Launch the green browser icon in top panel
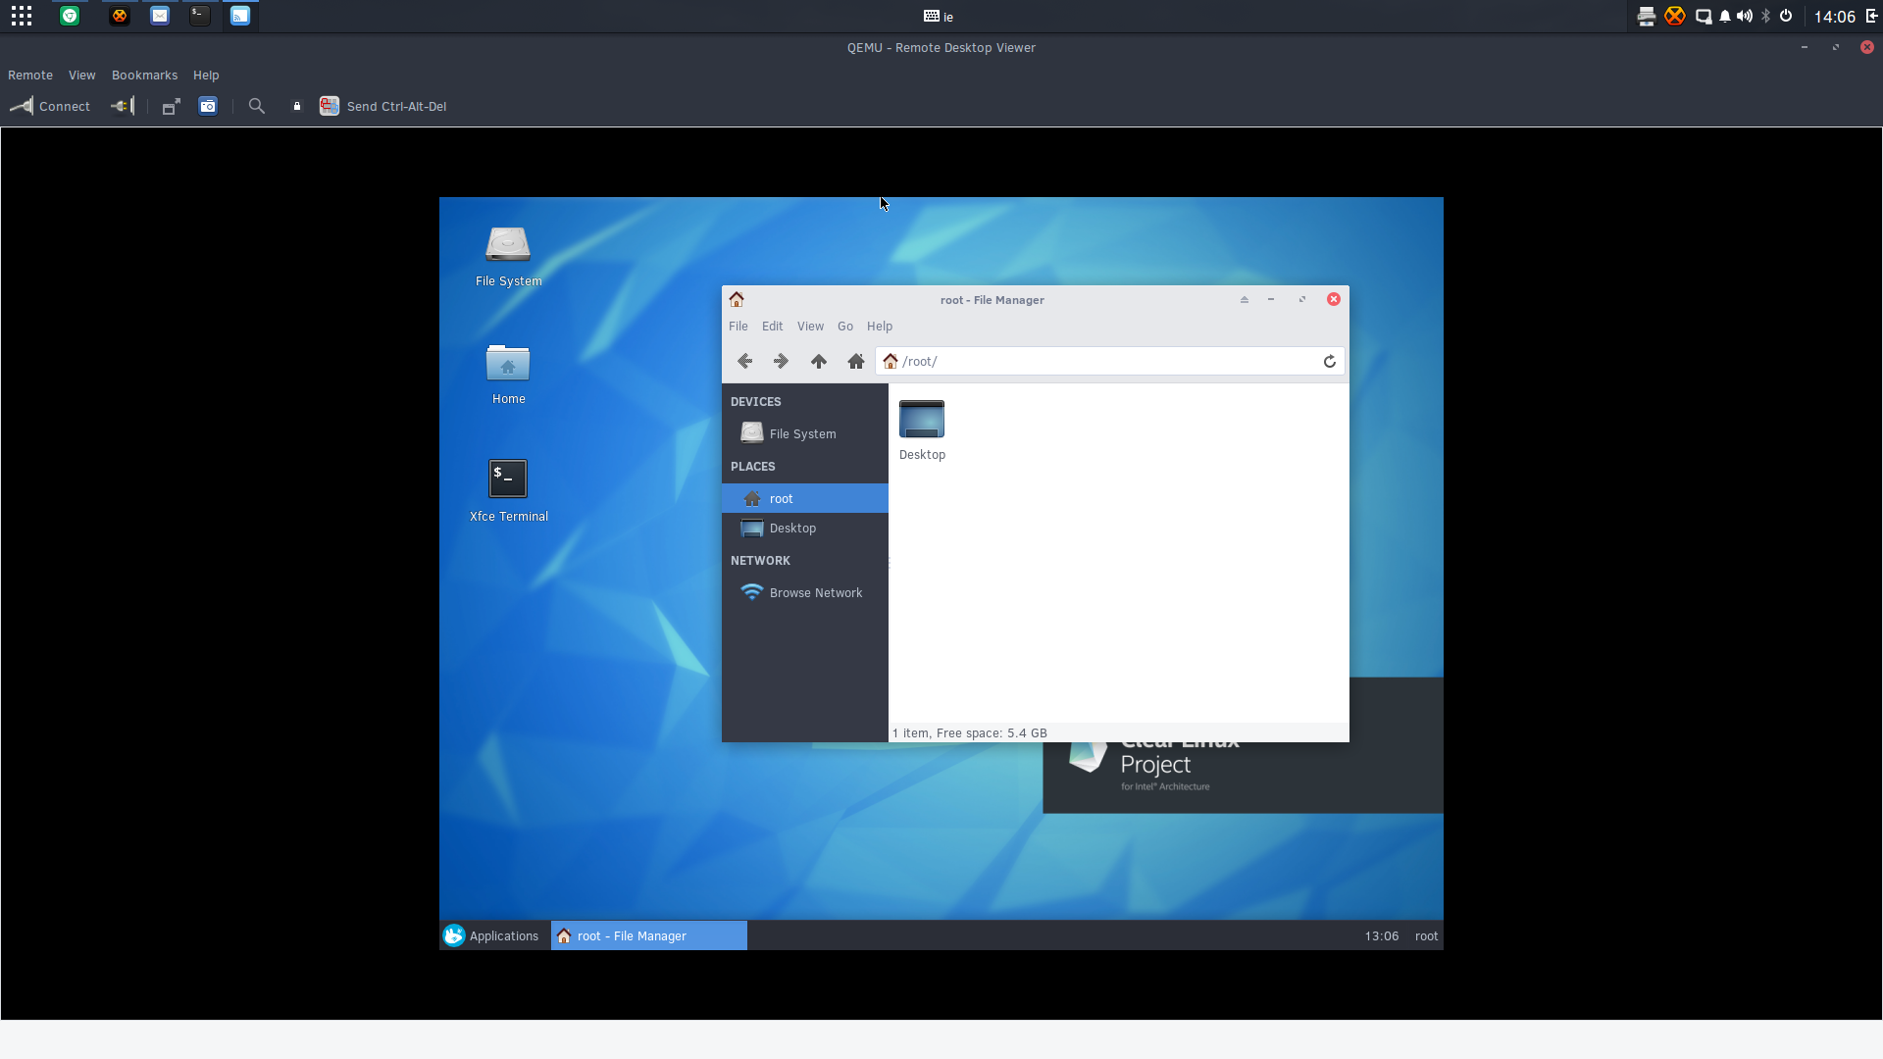Image resolution: width=1883 pixels, height=1059 pixels. [70, 16]
